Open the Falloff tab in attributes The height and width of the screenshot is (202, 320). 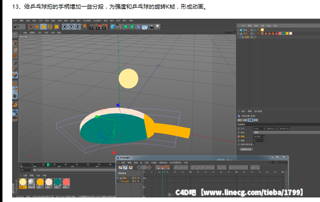point(256,120)
